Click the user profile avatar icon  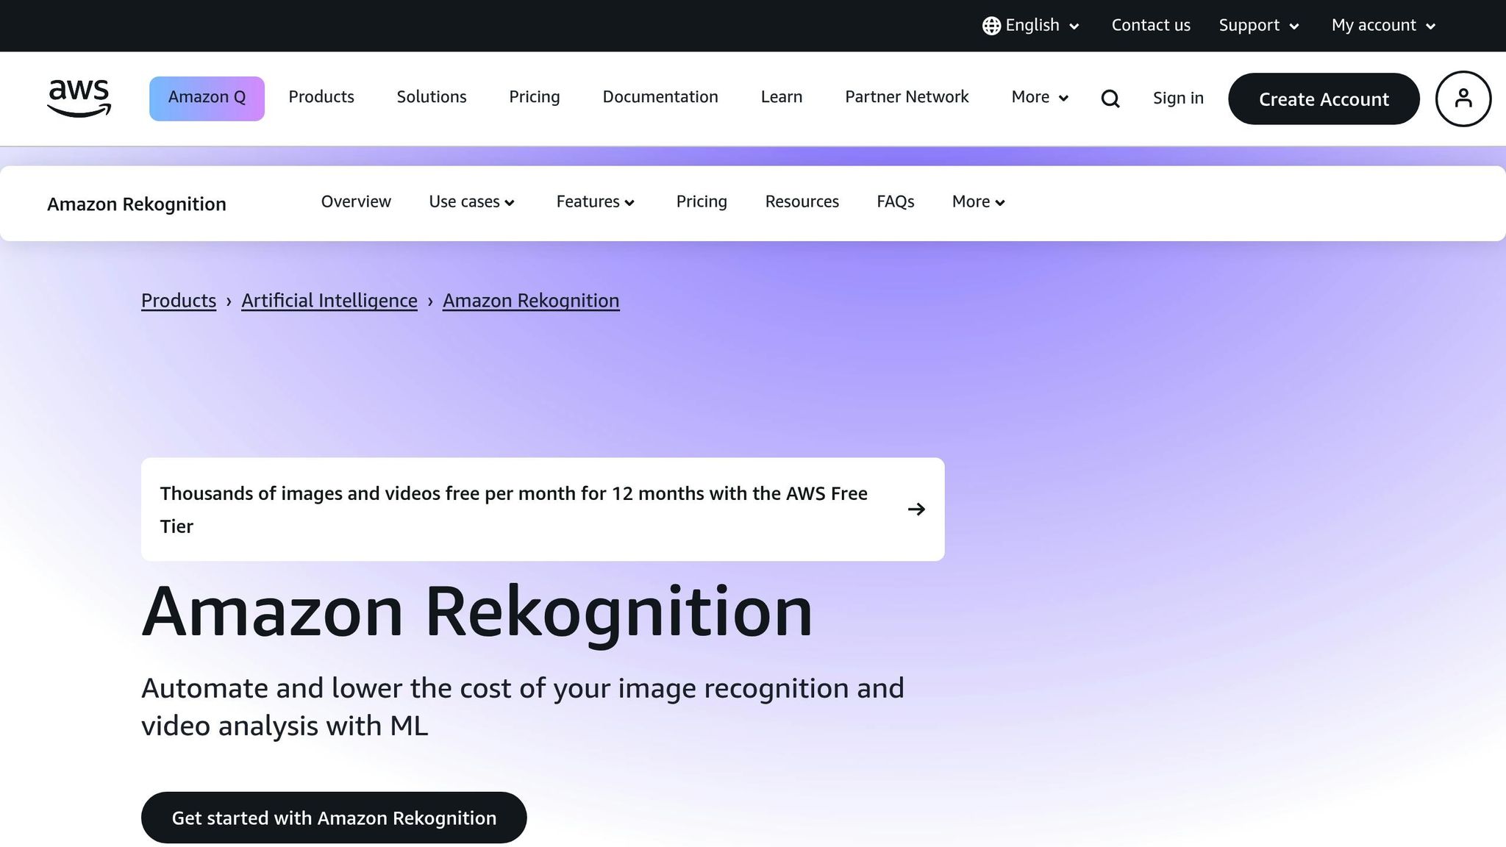tap(1463, 99)
